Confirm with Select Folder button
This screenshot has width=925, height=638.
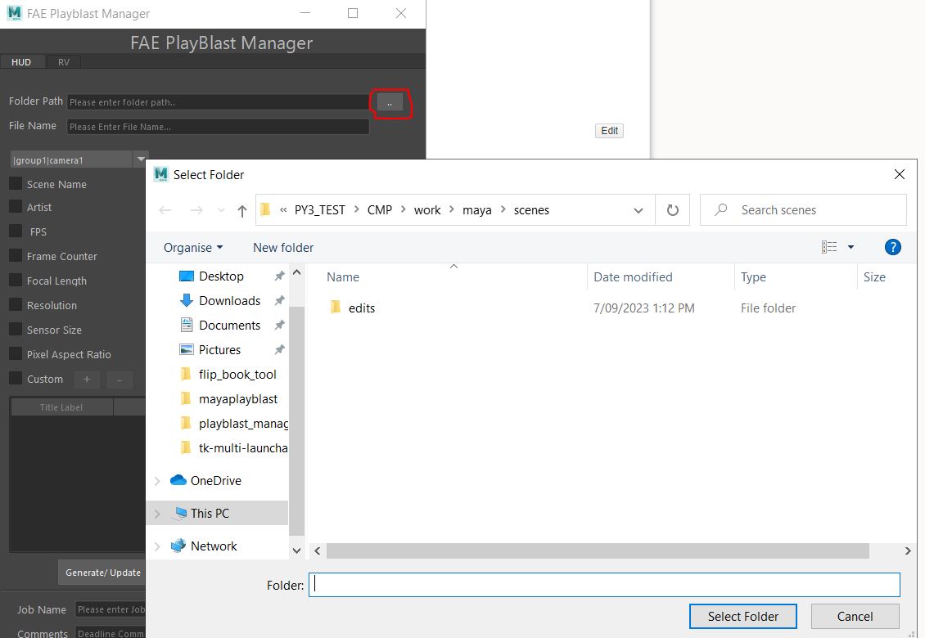click(742, 616)
